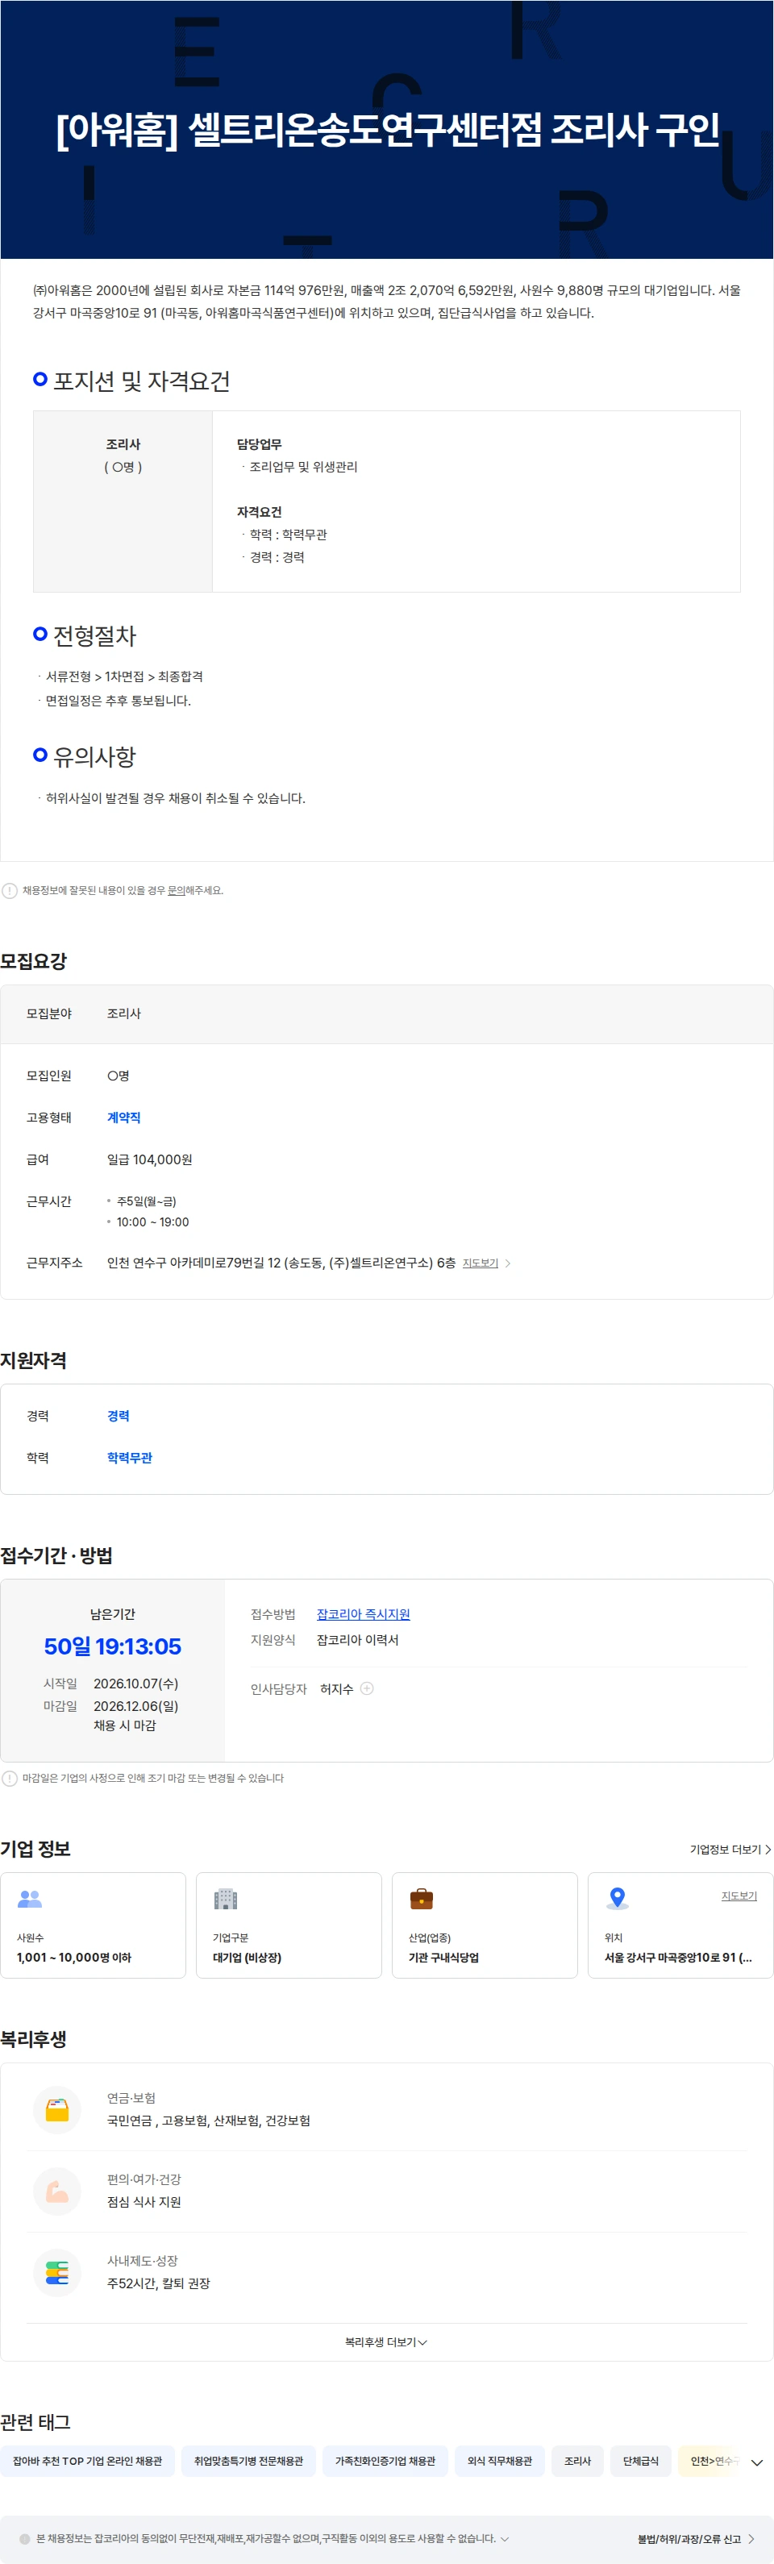Click the info icon beside 채용정보 notice

click(x=9, y=891)
